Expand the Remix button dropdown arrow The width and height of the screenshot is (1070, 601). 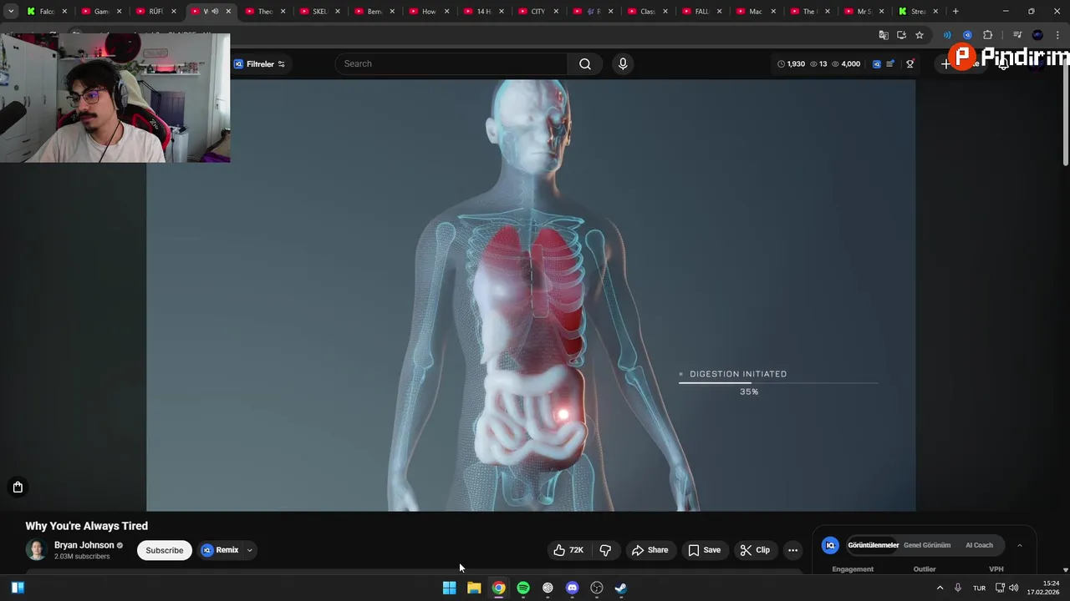coord(249,550)
